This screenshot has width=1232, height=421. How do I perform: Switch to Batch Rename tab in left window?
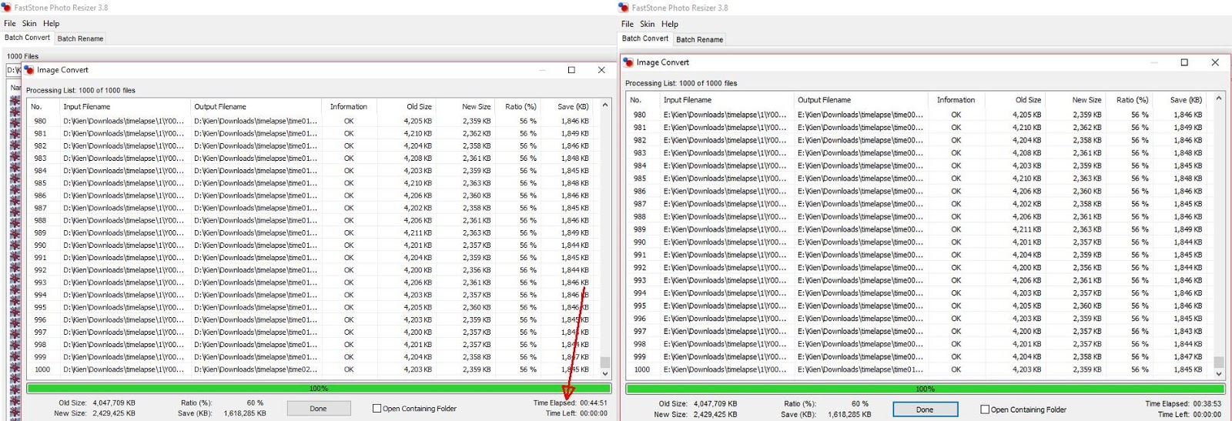[x=80, y=38]
